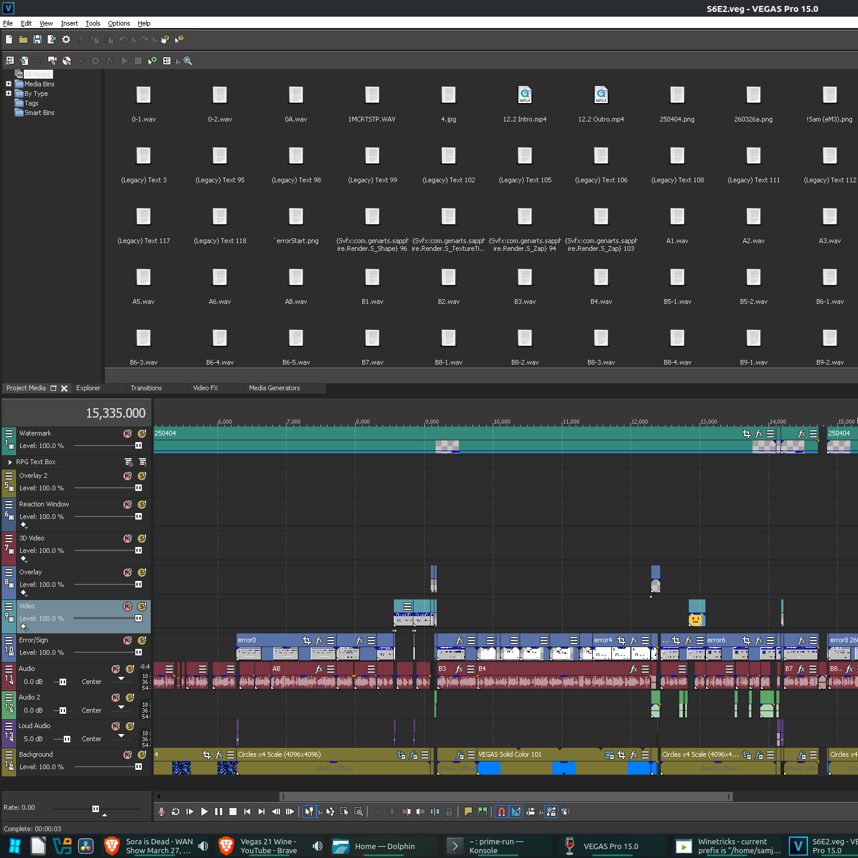Screen dimensions: 858x858
Task: Click the Insert Marker icon
Action: click(468, 812)
